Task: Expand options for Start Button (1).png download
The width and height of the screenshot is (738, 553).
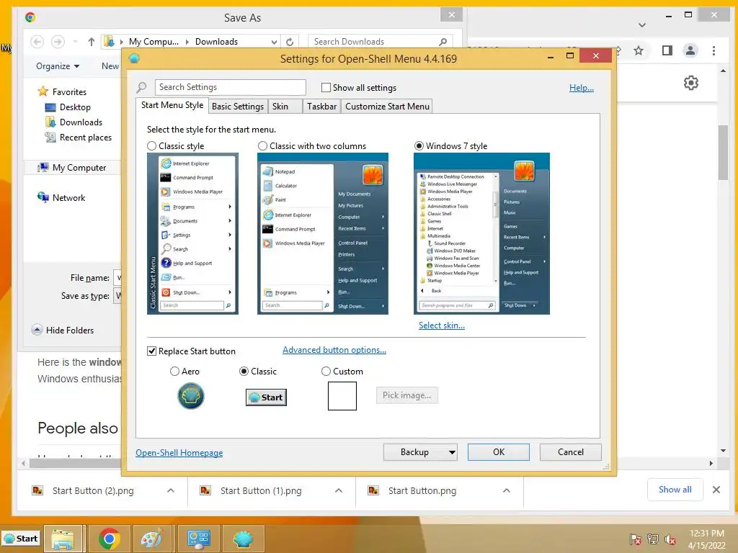Action: click(339, 490)
